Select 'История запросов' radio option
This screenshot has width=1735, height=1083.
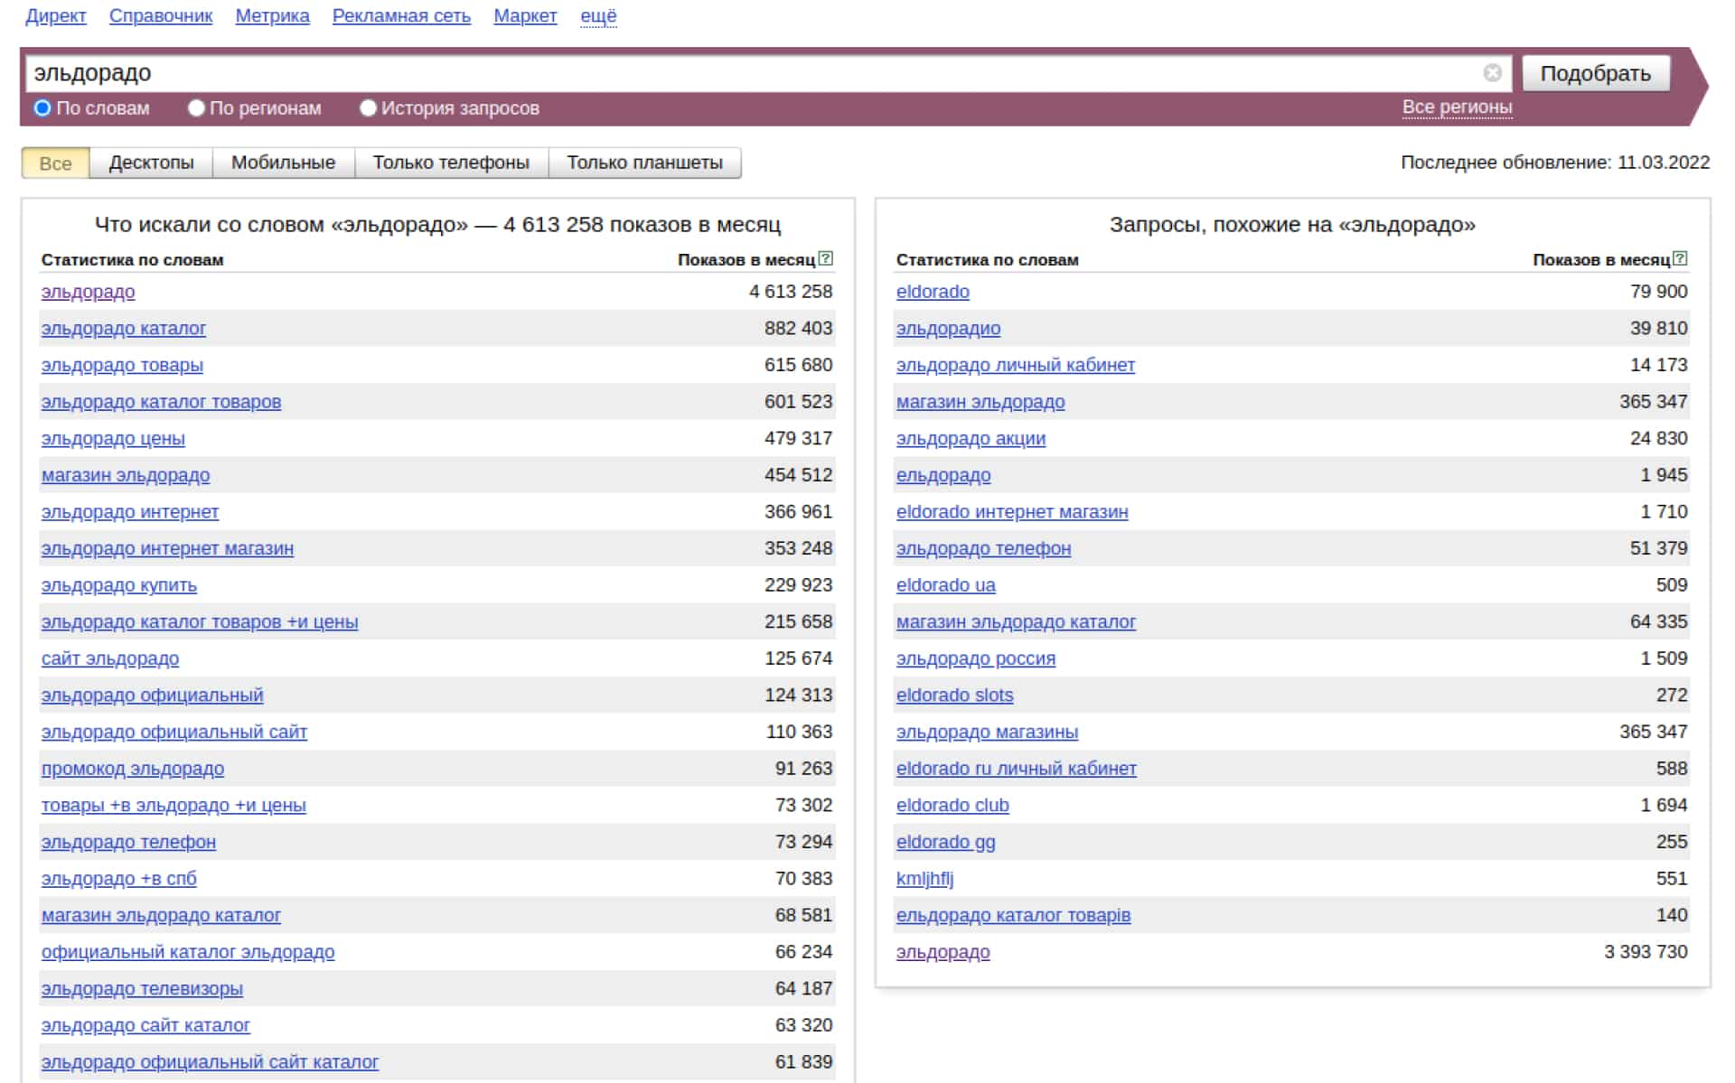pos(368,108)
